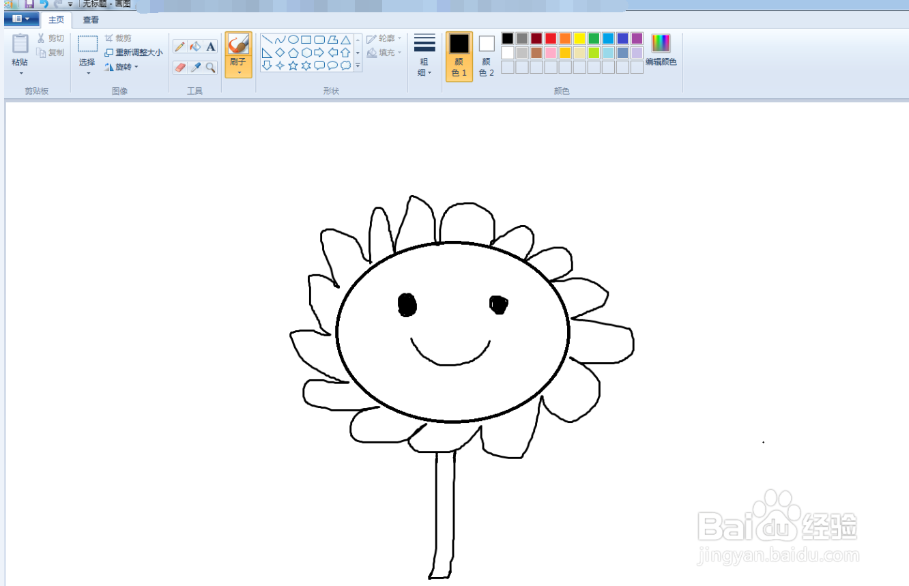Click the Paste (粘贴) clipboard button
This screenshot has height=586, width=909.
[x=20, y=49]
